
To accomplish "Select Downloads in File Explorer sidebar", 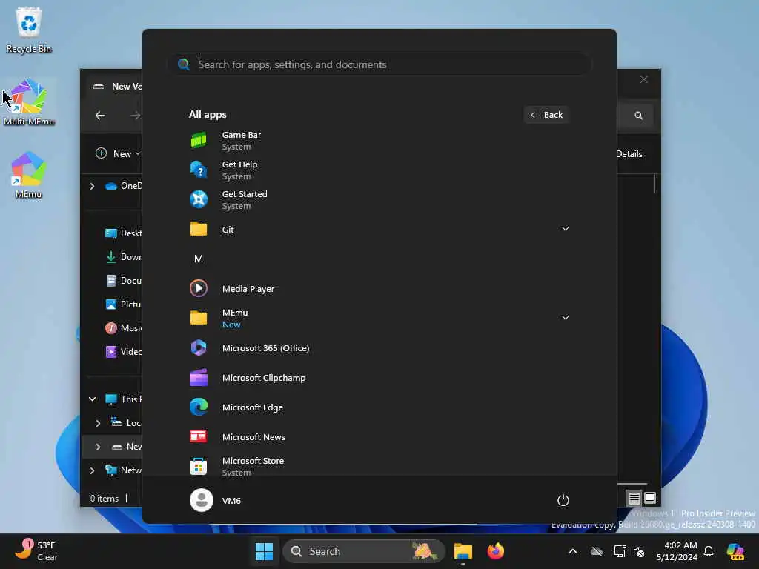I will point(124,257).
